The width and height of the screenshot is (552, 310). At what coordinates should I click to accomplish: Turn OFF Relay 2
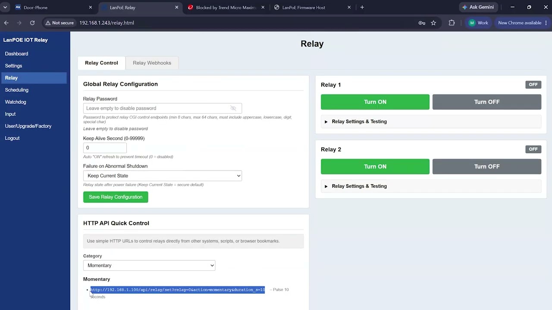[487, 167]
